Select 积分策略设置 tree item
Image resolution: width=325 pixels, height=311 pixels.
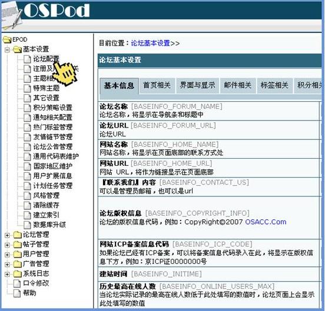53,108
